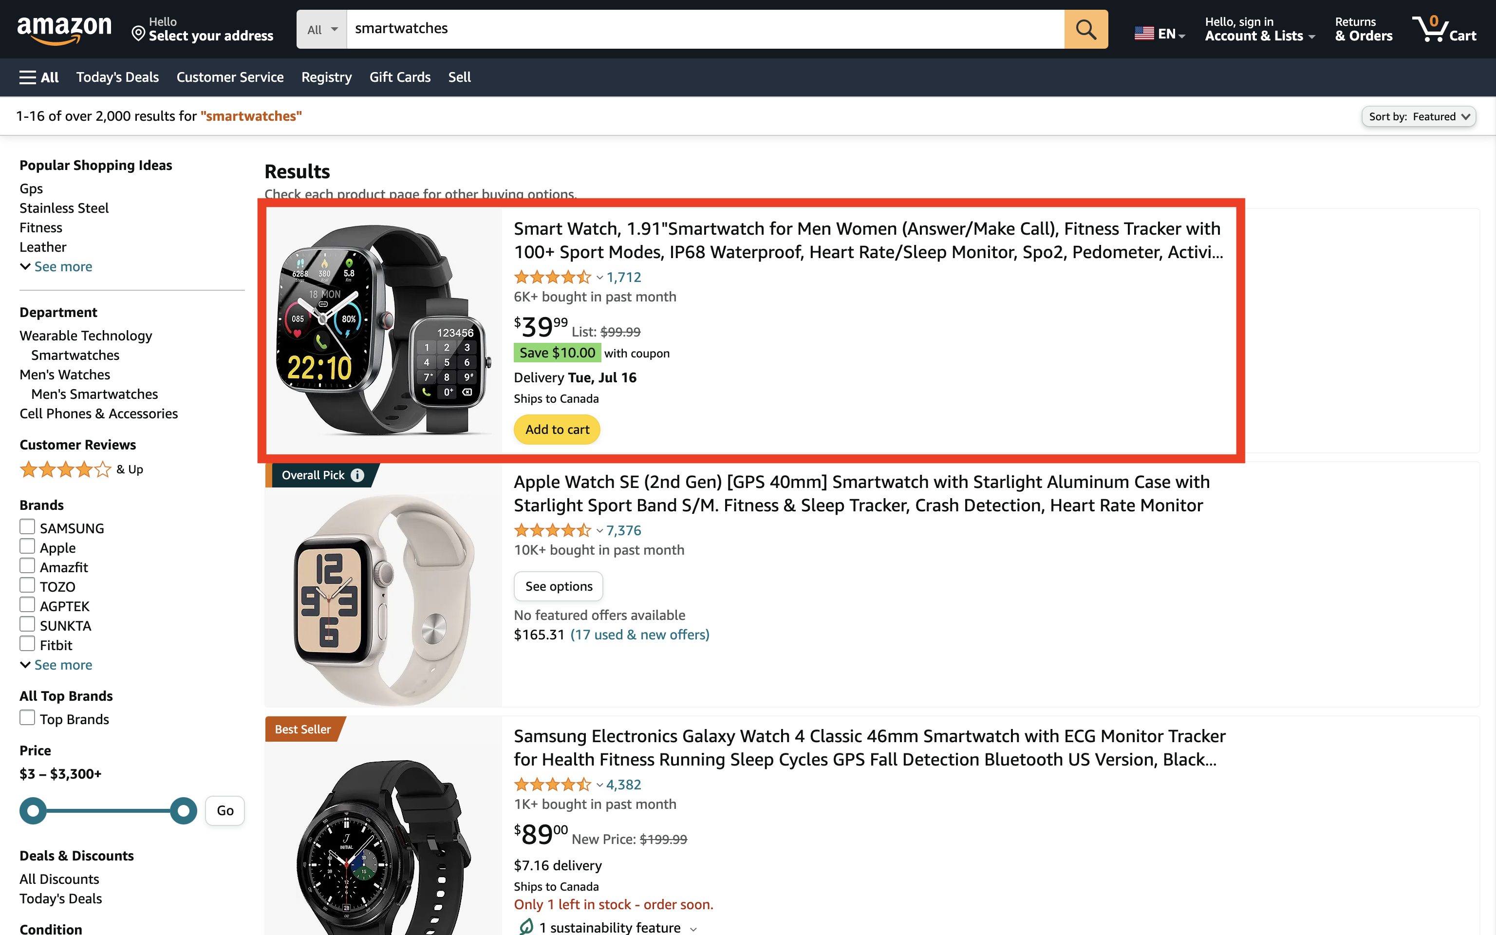Screen dimensions: 1496x935
Task: Click the smartwatches search input field
Action: (705, 29)
